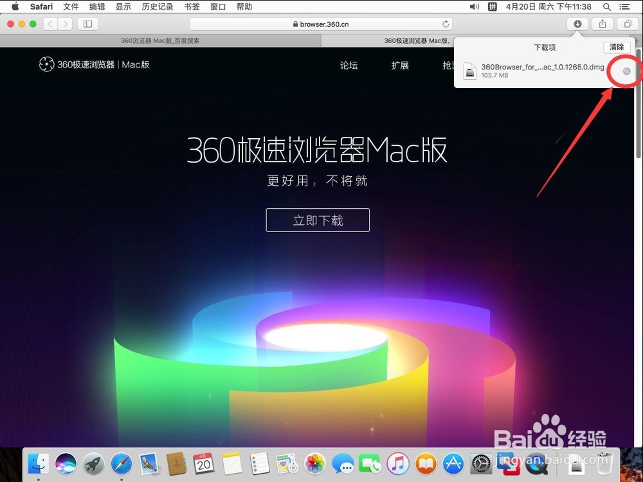Open FaceTime in the Dock
The height and width of the screenshot is (482, 643).
pos(370,464)
